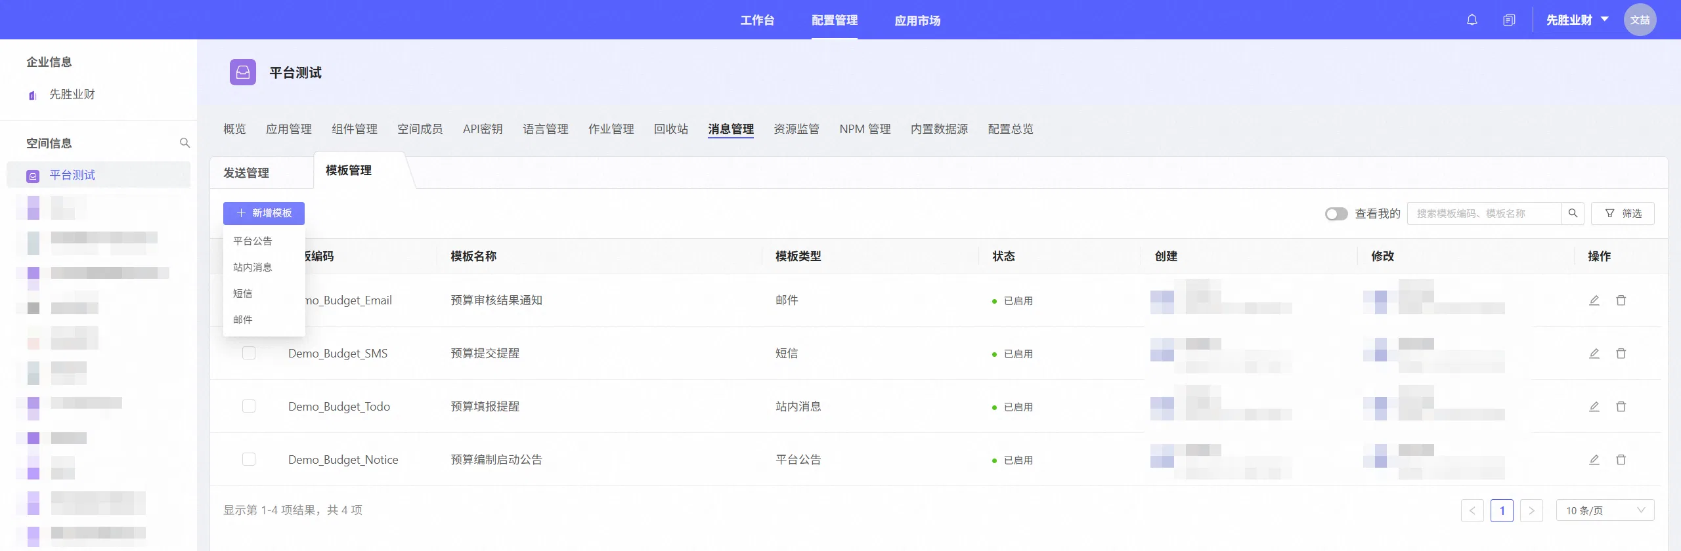Search the space list using magnifier icon
Viewport: 1681px width, 551px height.
(185, 143)
